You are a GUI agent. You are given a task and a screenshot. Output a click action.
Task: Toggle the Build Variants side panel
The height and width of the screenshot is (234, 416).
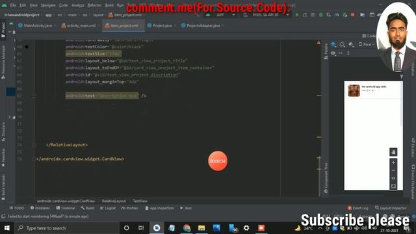click(3, 187)
